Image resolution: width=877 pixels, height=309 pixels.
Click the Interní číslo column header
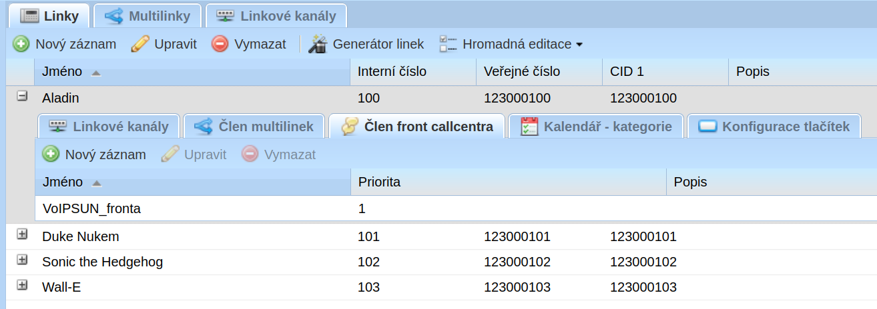pos(413,72)
